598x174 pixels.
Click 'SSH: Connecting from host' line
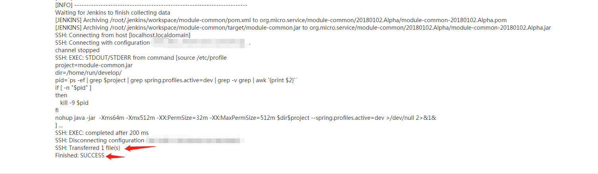tap(123, 35)
